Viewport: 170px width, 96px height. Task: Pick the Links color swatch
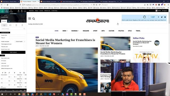[24, 63]
